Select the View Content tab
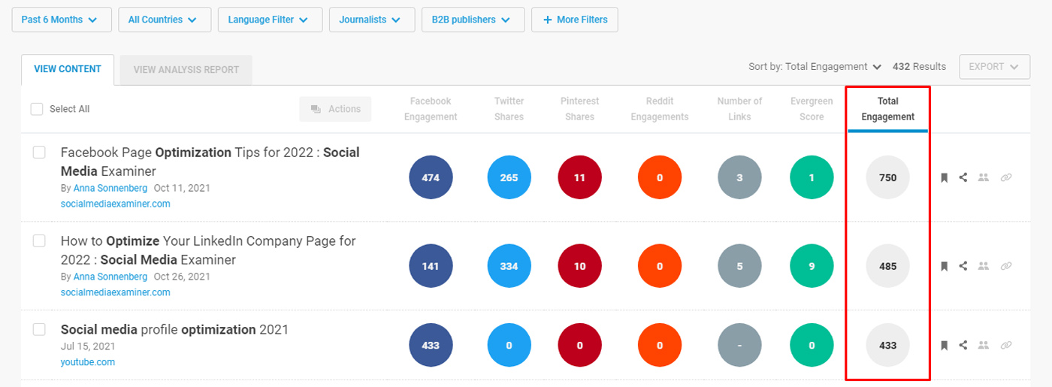The image size is (1052, 387). pos(68,69)
